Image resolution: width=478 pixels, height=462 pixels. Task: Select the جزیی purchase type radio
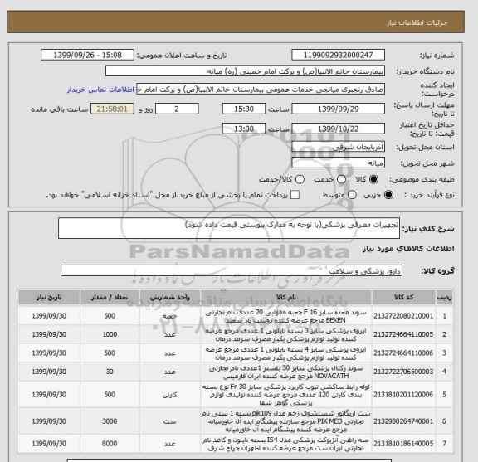tap(388, 195)
